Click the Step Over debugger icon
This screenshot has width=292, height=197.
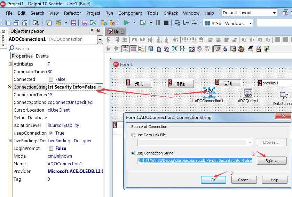[186, 23]
